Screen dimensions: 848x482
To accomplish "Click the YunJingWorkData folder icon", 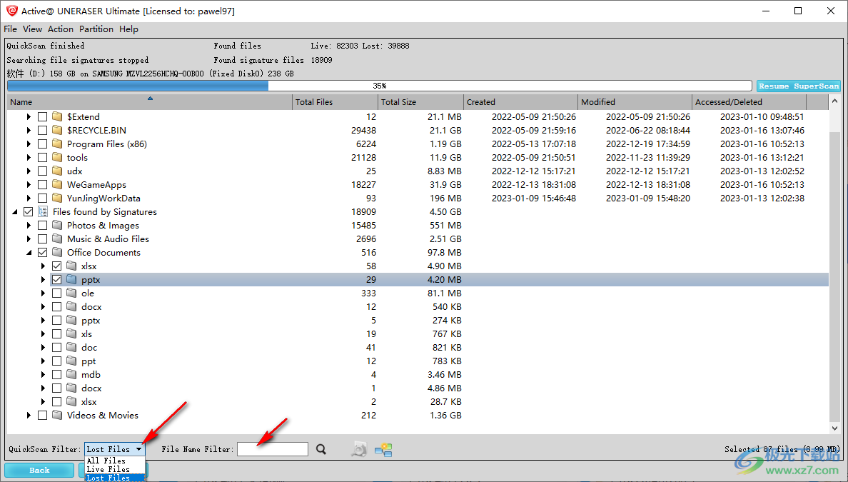I will pyautogui.click(x=57, y=198).
